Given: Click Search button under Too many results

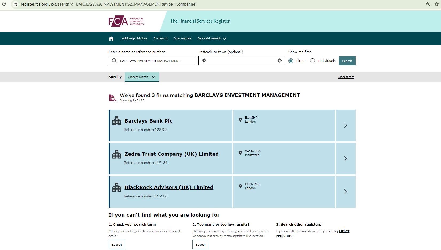Looking at the screenshot, I should (x=201, y=245).
